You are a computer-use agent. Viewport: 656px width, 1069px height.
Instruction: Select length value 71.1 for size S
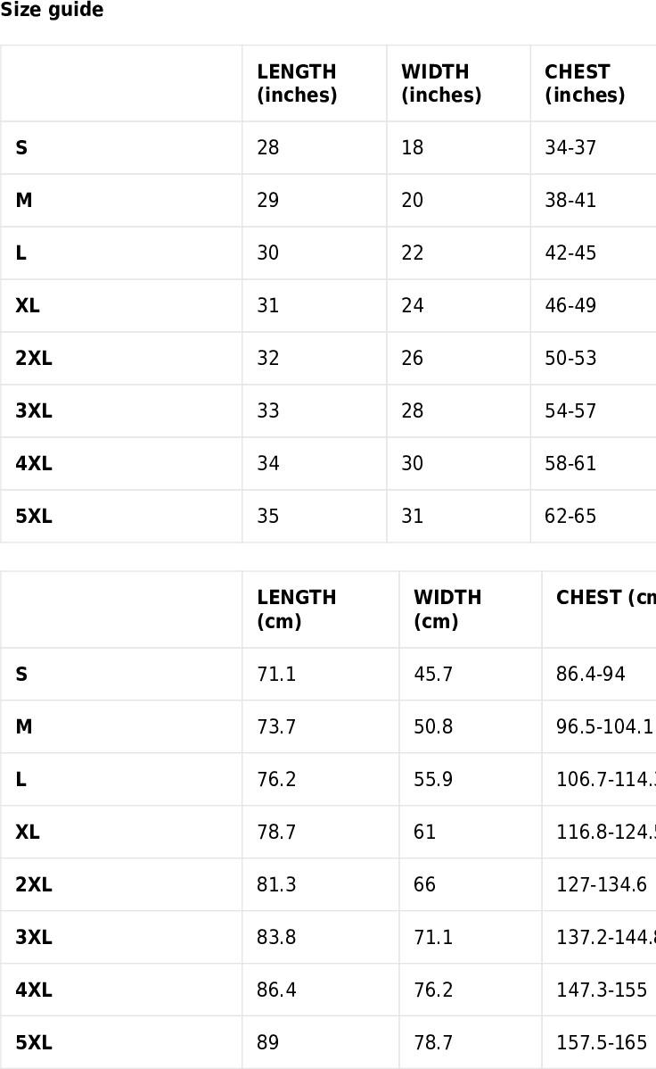click(276, 675)
